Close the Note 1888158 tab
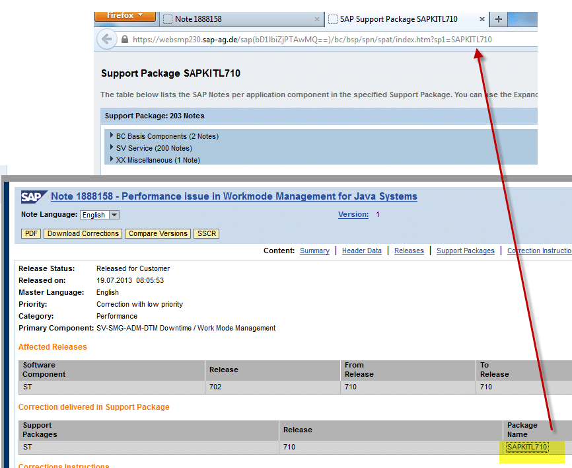The height and width of the screenshot is (468, 572). pos(317,19)
